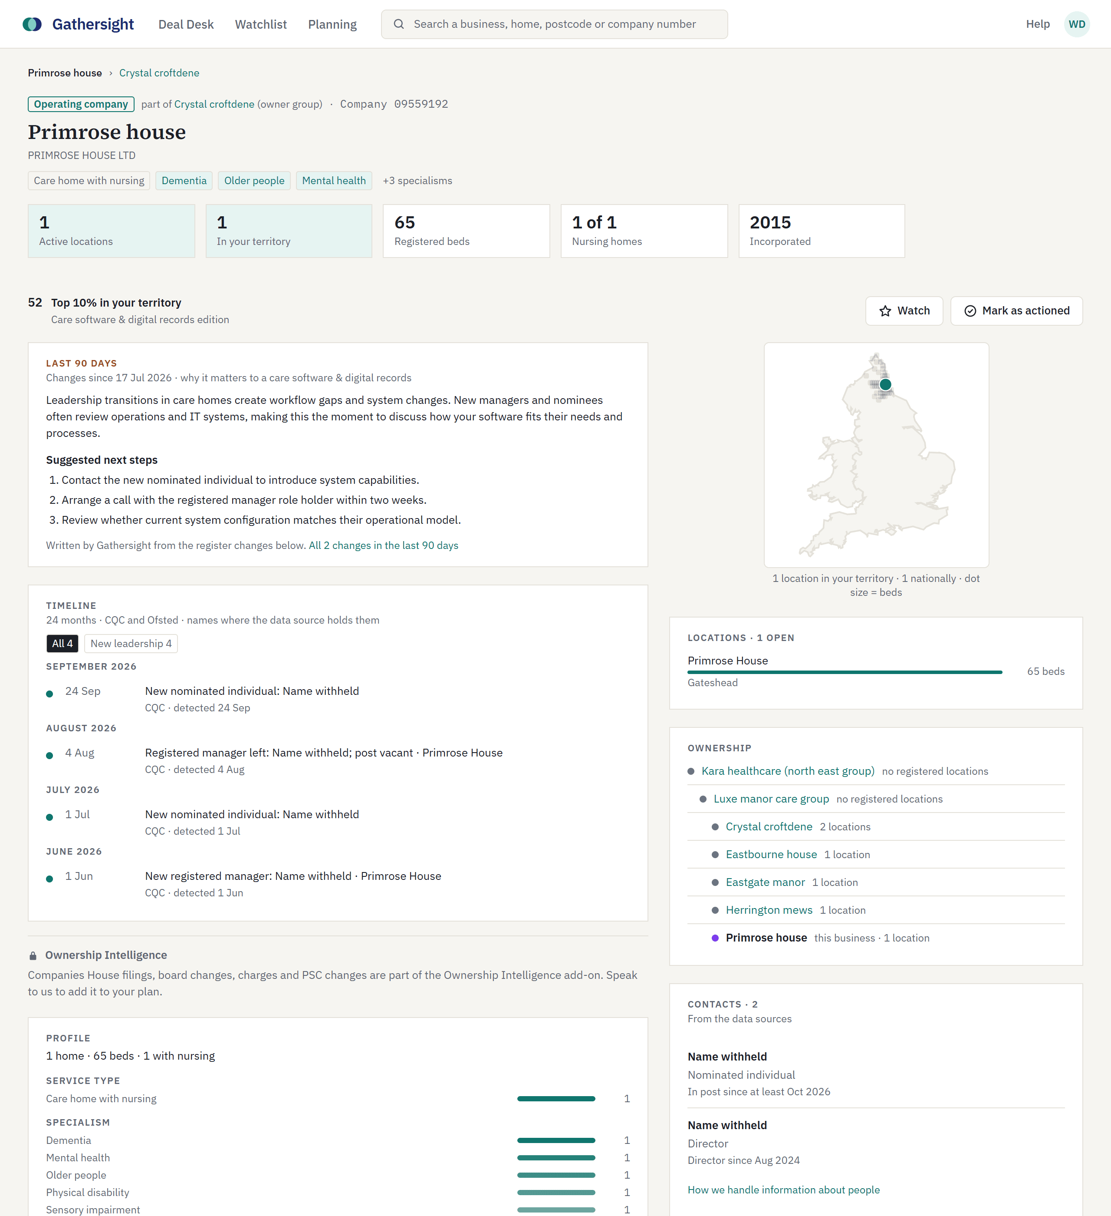The width and height of the screenshot is (1111, 1216).
Task: Open the Active locations stat card
Action: click(111, 231)
